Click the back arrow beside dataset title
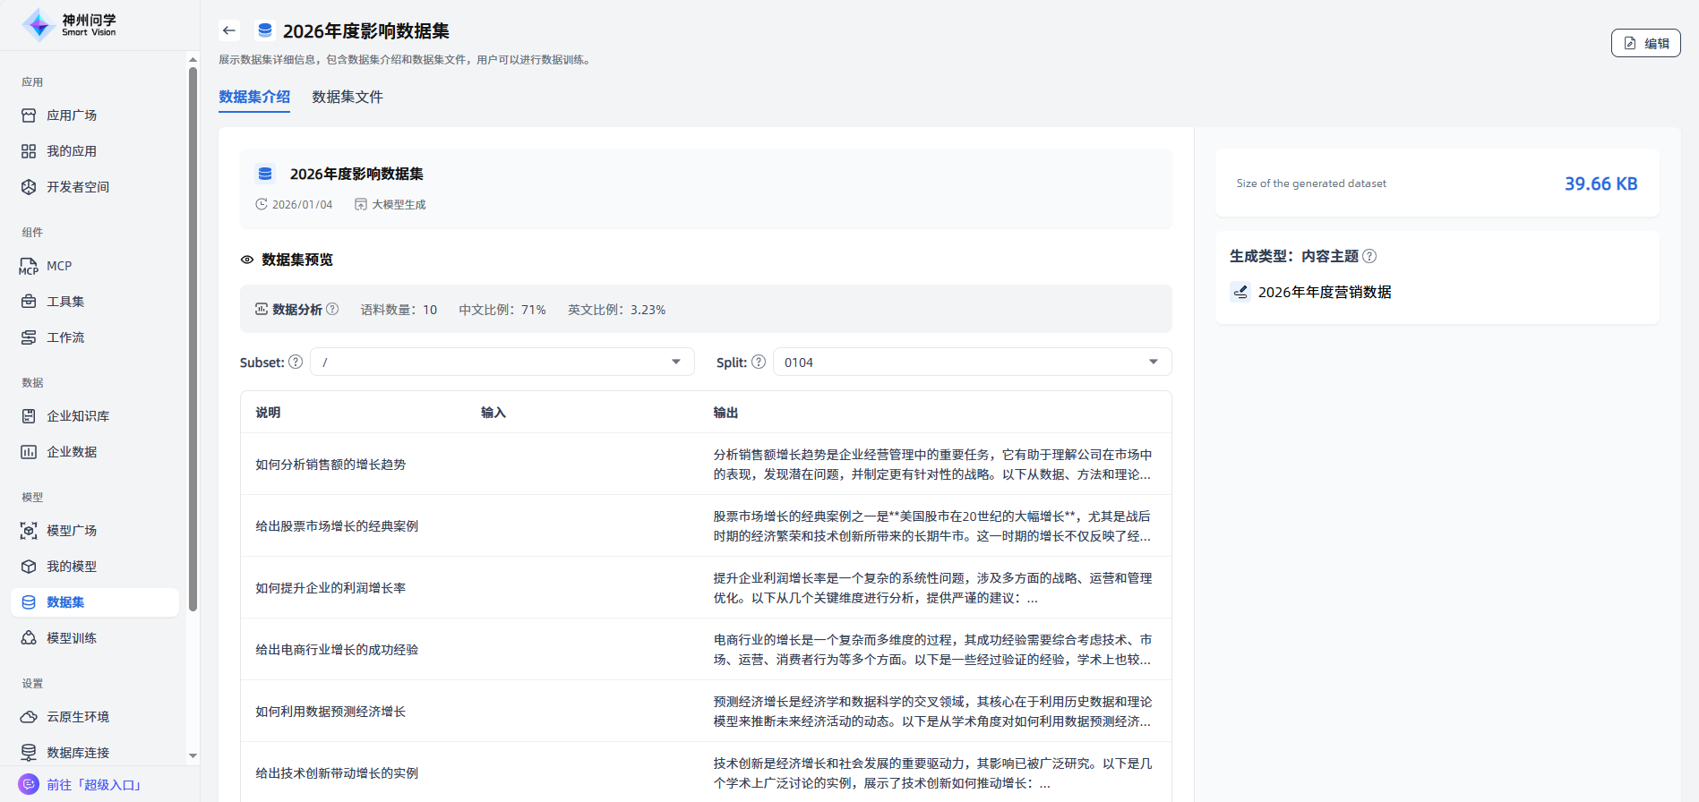 229,30
